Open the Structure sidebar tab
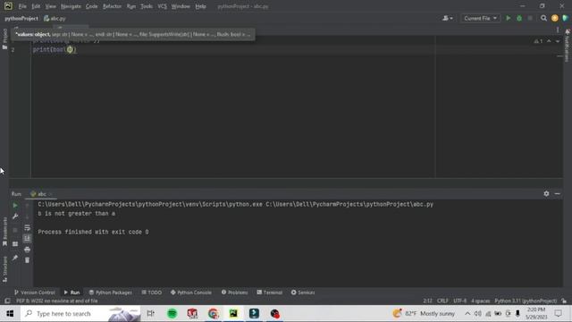Image resolution: width=572 pixels, height=322 pixels. (4, 269)
